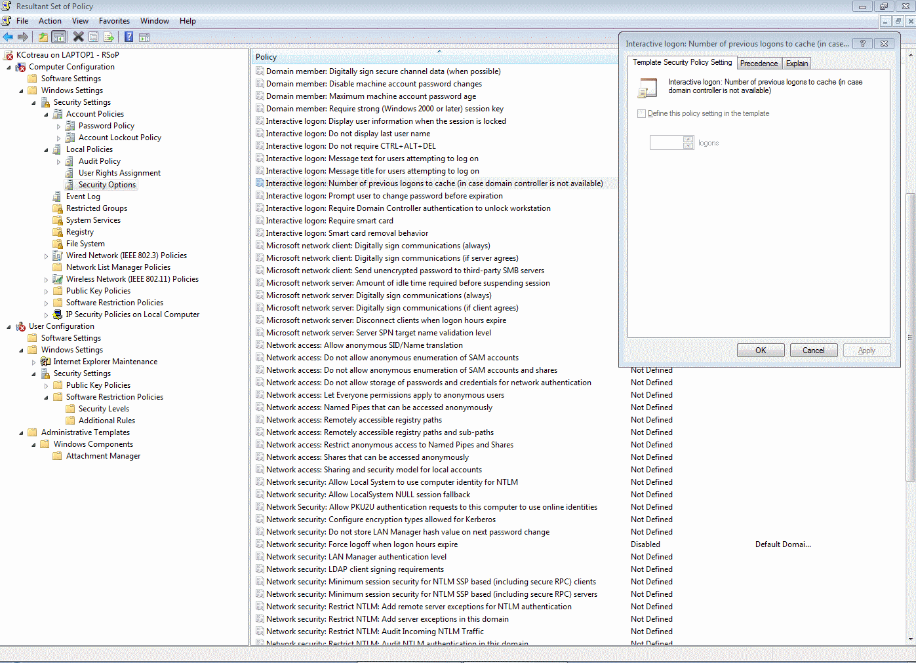Viewport: 916px width, 663px height.
Task: Expand the Audit Policy node
Action: click(58, 161)
